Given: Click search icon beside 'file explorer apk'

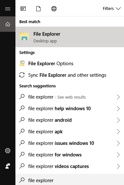Looking at the screenshot, I should coord(22,131).
